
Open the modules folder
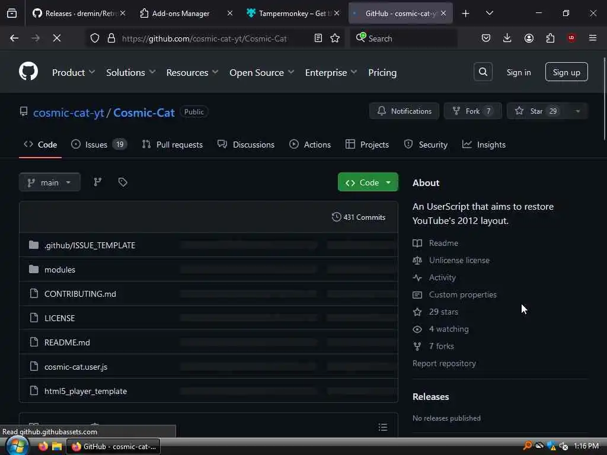click(x=60, y=270)
